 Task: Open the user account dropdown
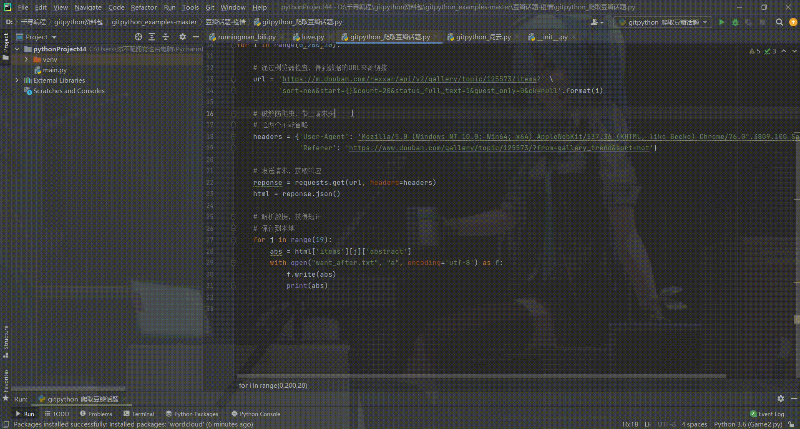tap(597, 22)
